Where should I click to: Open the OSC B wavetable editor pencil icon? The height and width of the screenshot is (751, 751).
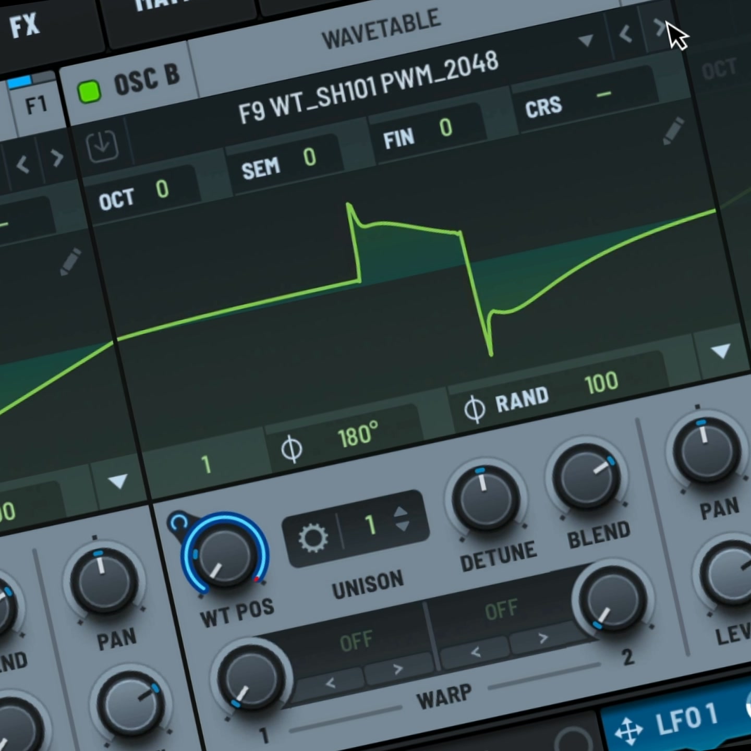[673, 130]
